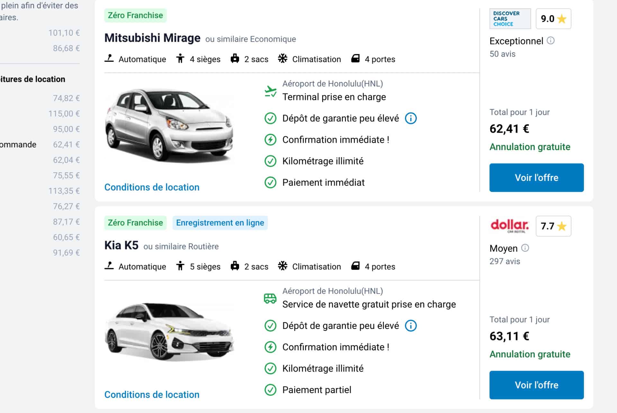Click the 9.0 star rating badge

pyautogui.click(x=553, y=19)
